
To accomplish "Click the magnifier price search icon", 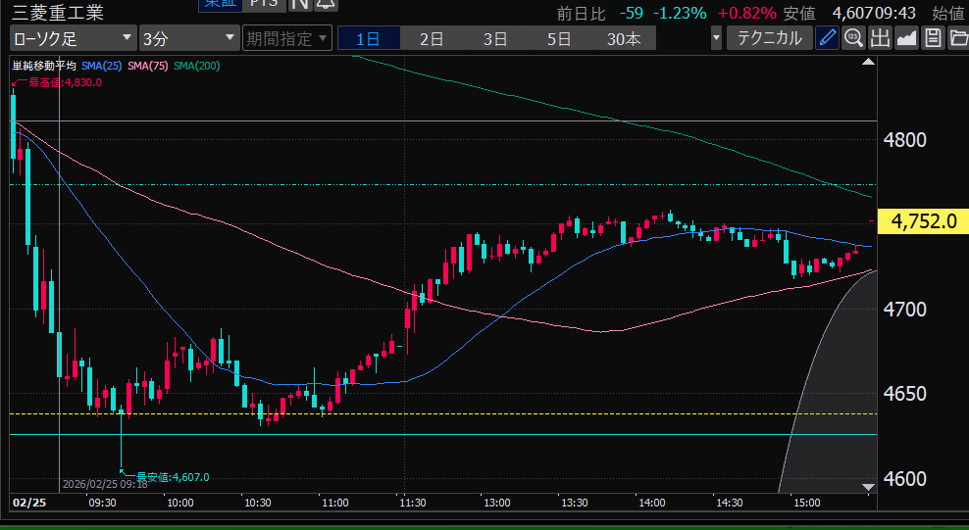I will click(x=853, y=38).
